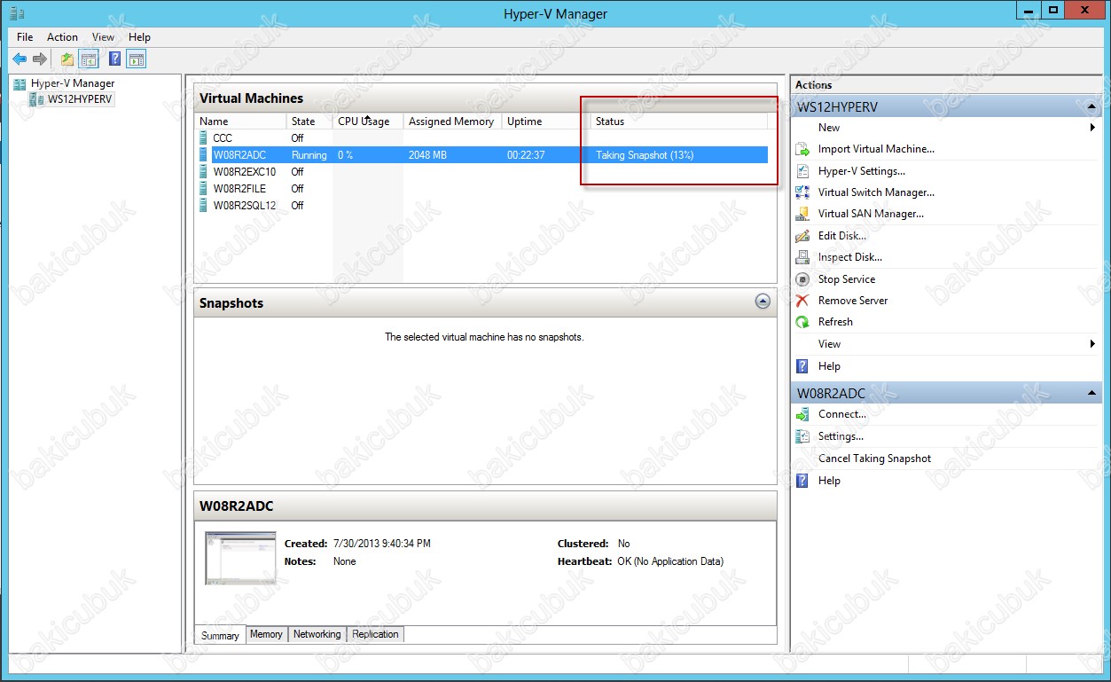
Task: Click Cancel Taking Snapshot action
Action: pyautogui.click(x=874, y=459)
